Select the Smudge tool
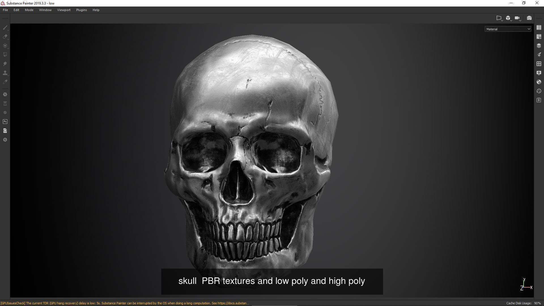 (x=5, y=64)
